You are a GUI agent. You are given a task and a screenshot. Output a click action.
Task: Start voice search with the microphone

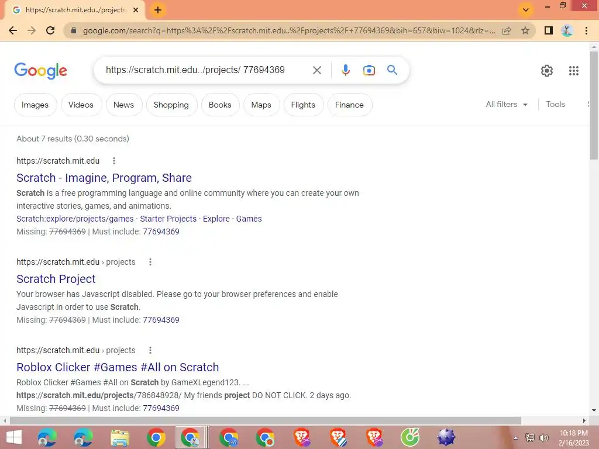pos(345,70)
